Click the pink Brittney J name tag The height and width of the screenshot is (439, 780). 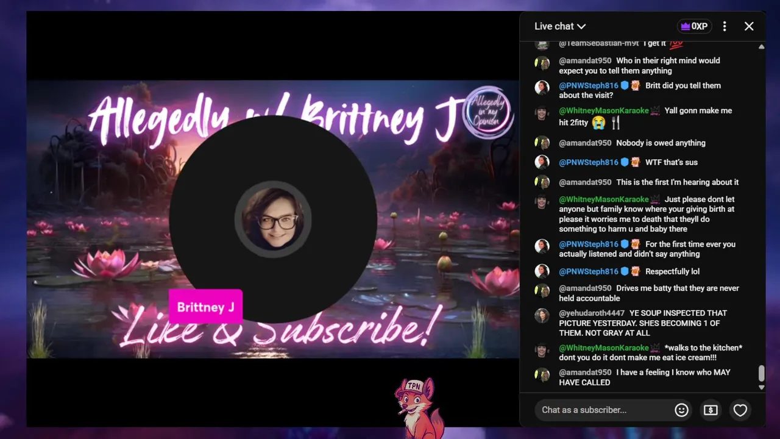pyautogui.click(x=205, y=307)
